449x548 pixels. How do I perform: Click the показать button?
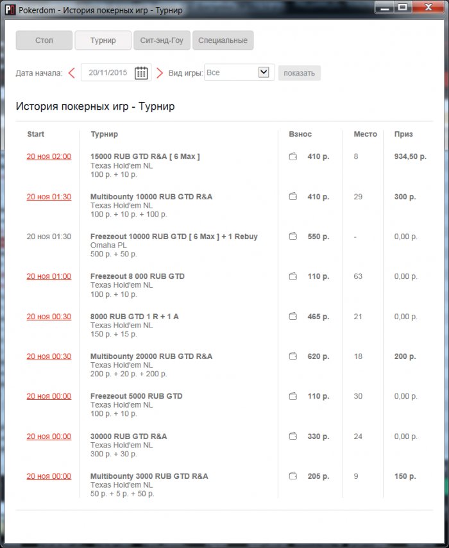300,73
